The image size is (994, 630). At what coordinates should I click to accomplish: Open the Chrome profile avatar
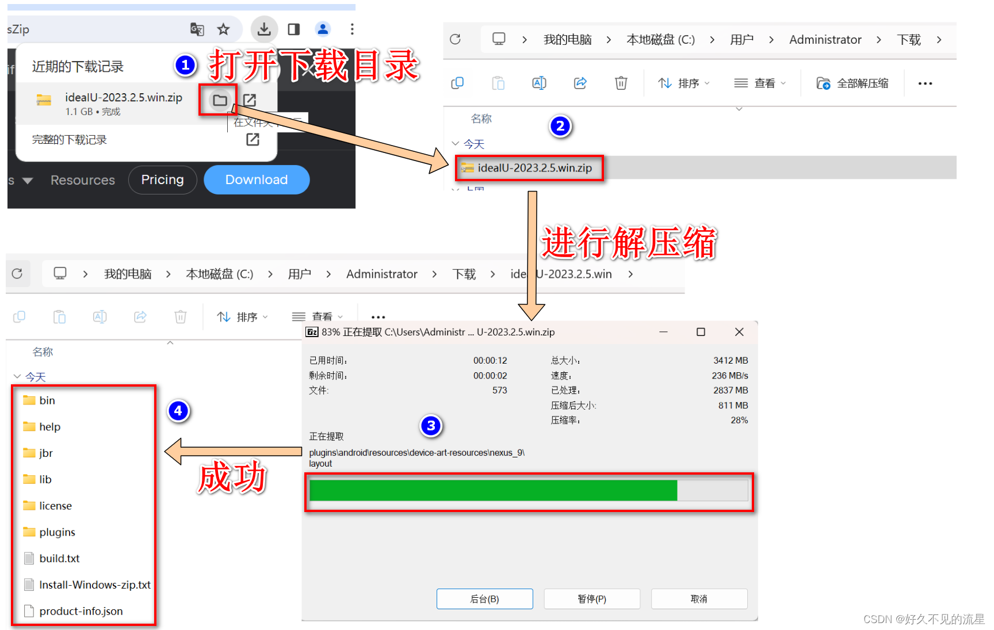click(x=323, y=29)
